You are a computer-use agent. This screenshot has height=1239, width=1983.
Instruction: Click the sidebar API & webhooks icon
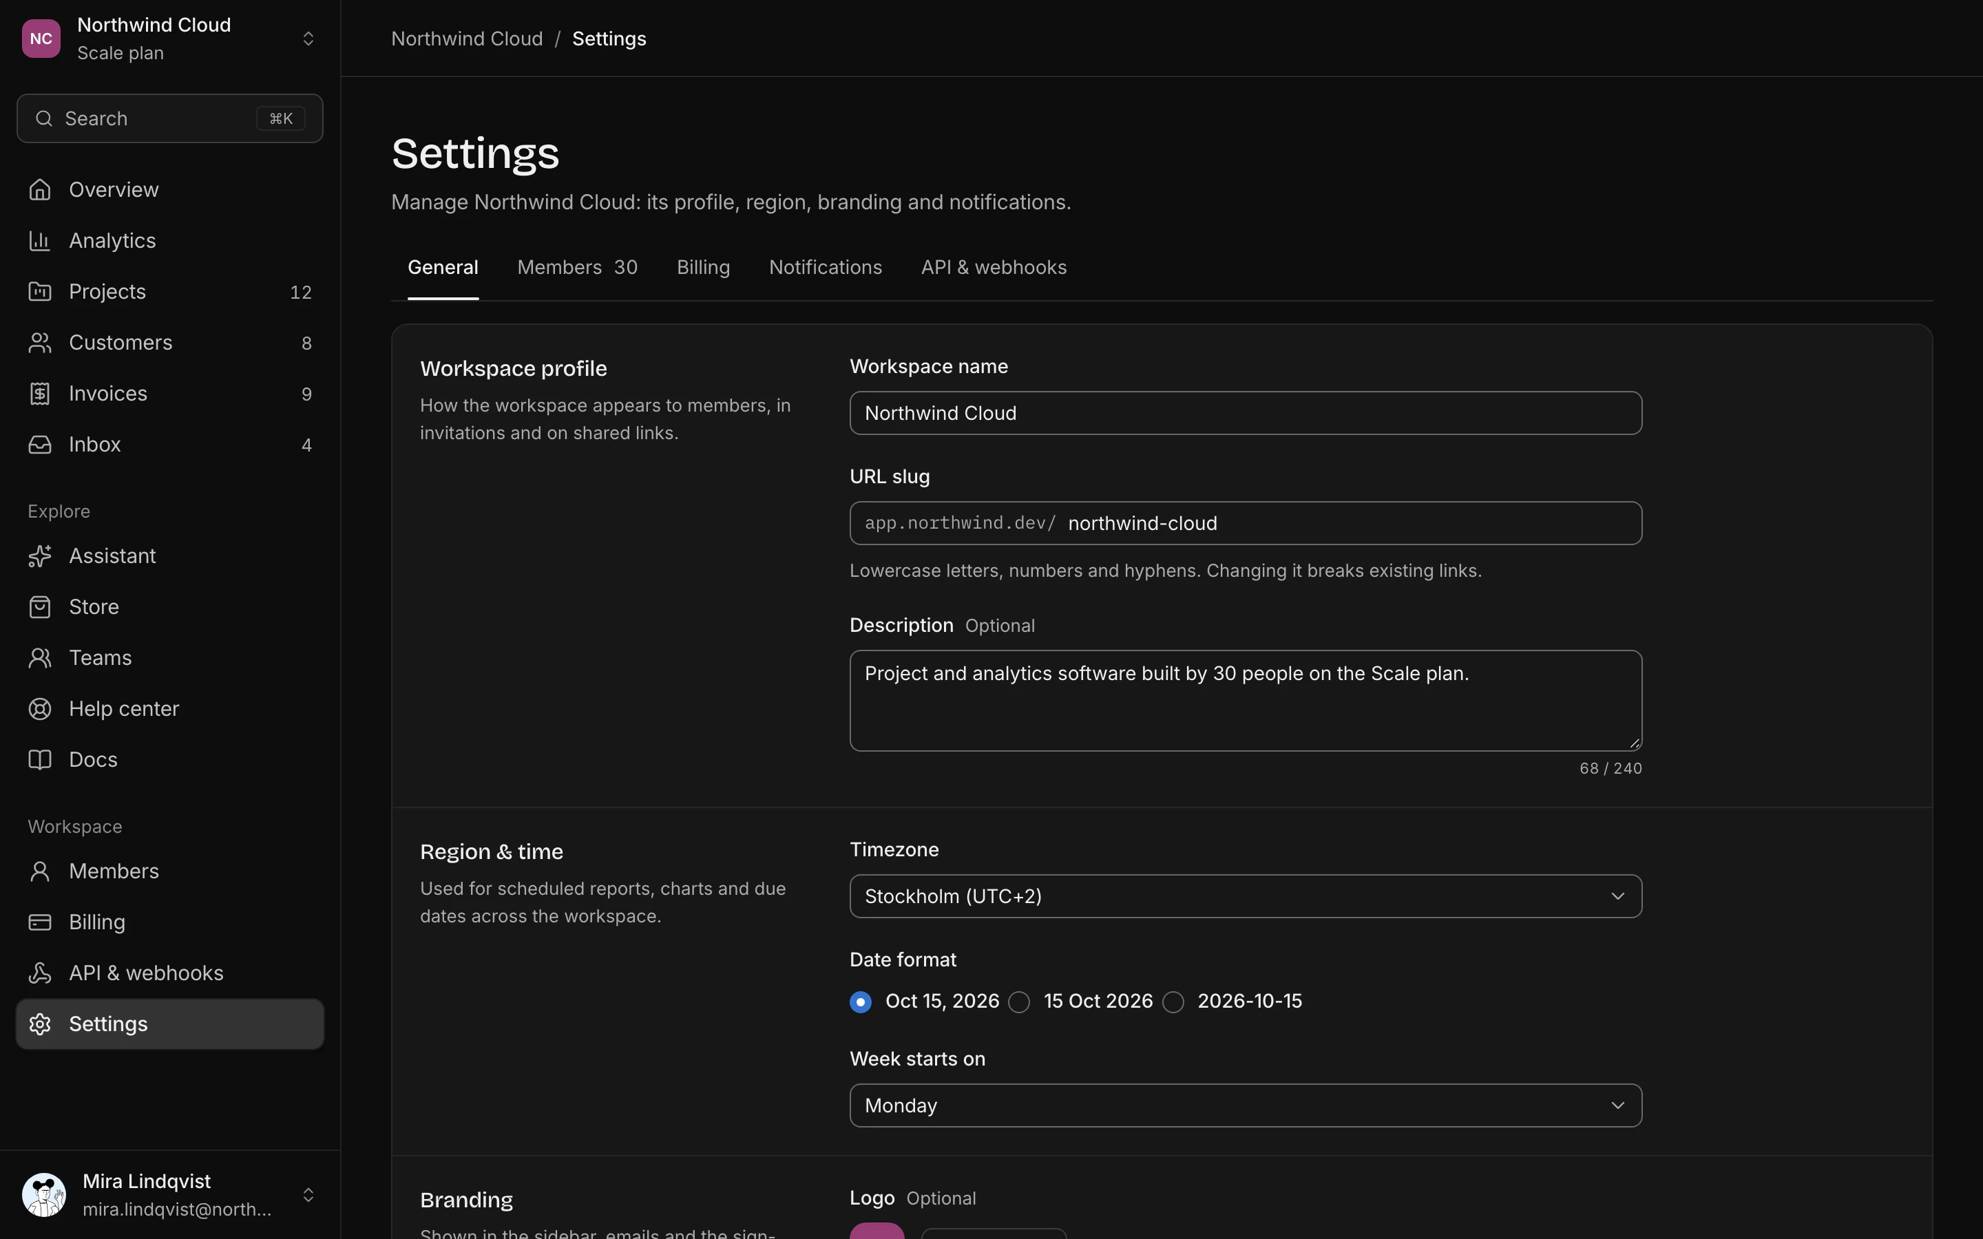[x=40, y=973]
